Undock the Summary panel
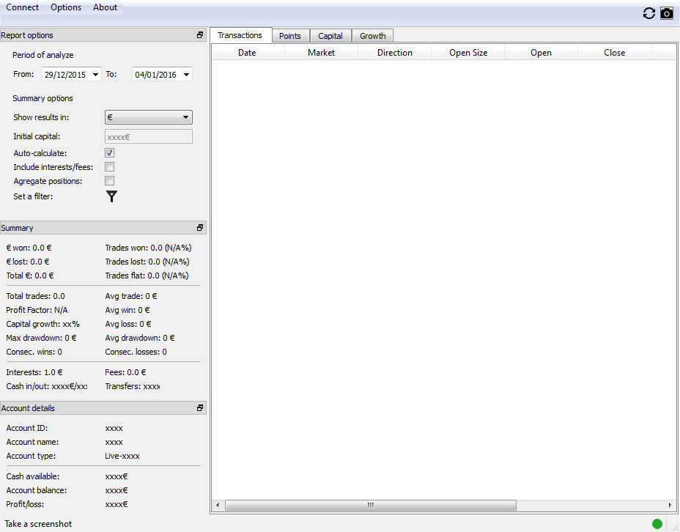Viewport: 680px width, 532px height. coord(200,228)
